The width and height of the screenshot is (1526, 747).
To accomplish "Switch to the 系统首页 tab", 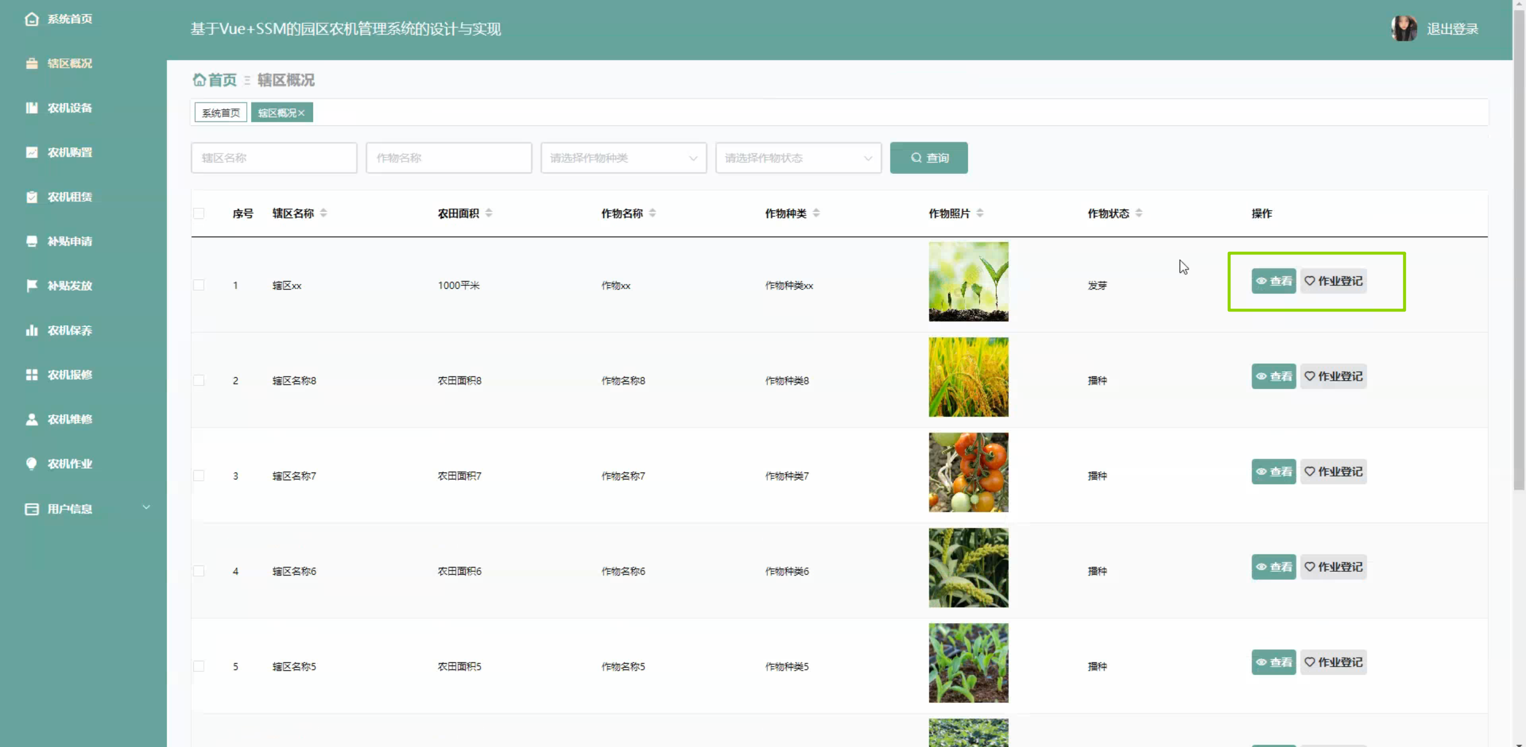I will click(x=221, y=113).
